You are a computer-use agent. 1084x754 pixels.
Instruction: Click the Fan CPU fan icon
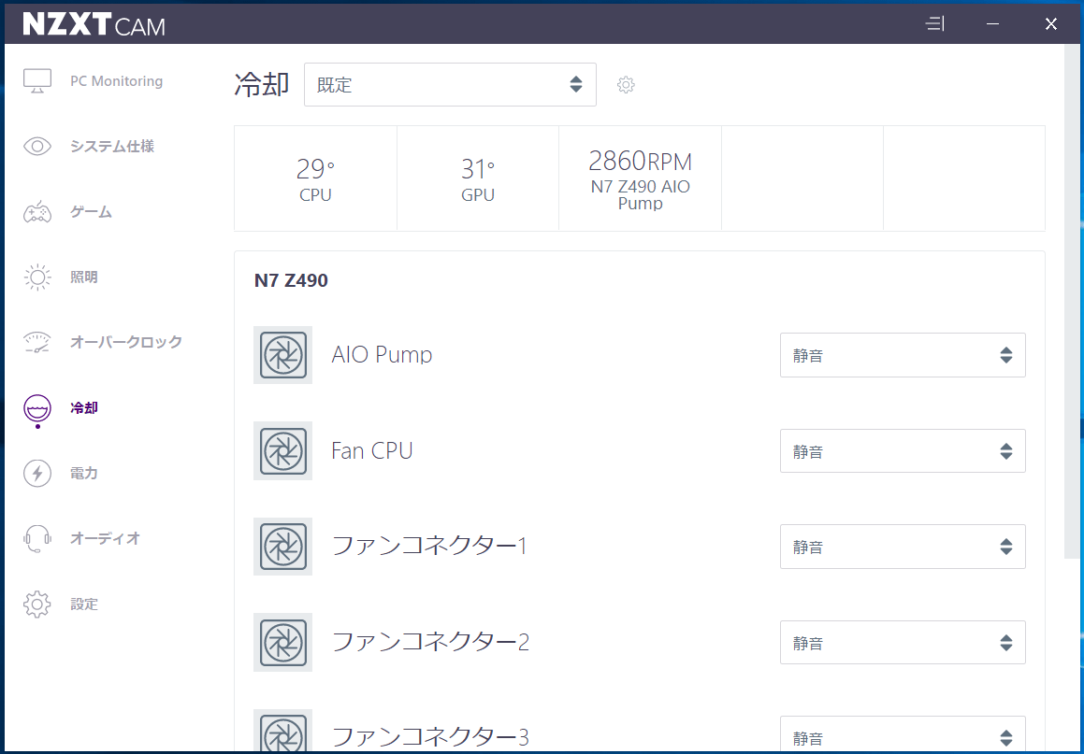click(282, 451)
